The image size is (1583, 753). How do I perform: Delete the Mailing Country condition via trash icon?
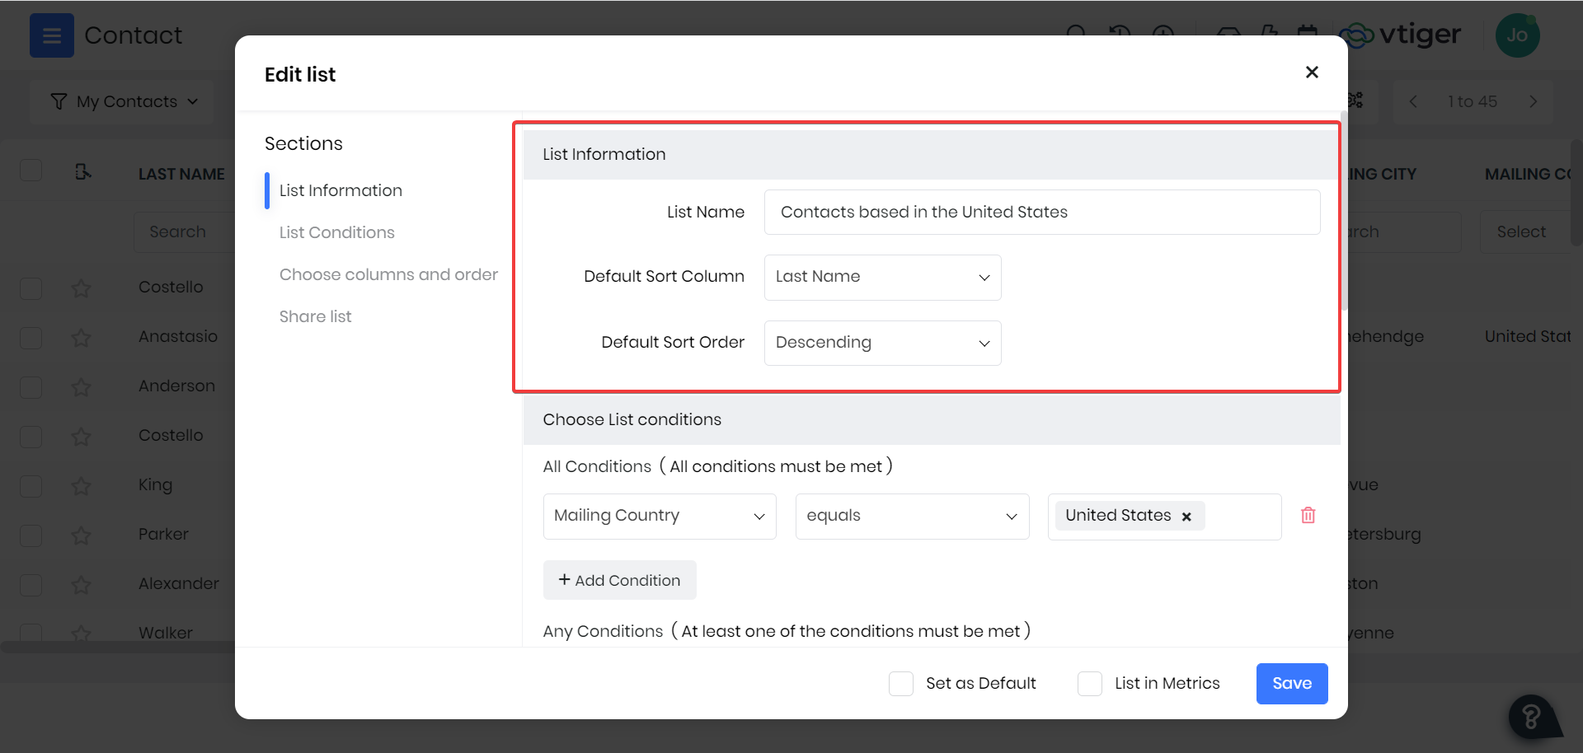pos(1308,515)
